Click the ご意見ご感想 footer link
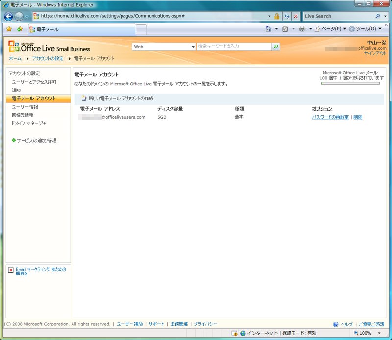This screenshot has height=340, width=392. click(371, 324)
